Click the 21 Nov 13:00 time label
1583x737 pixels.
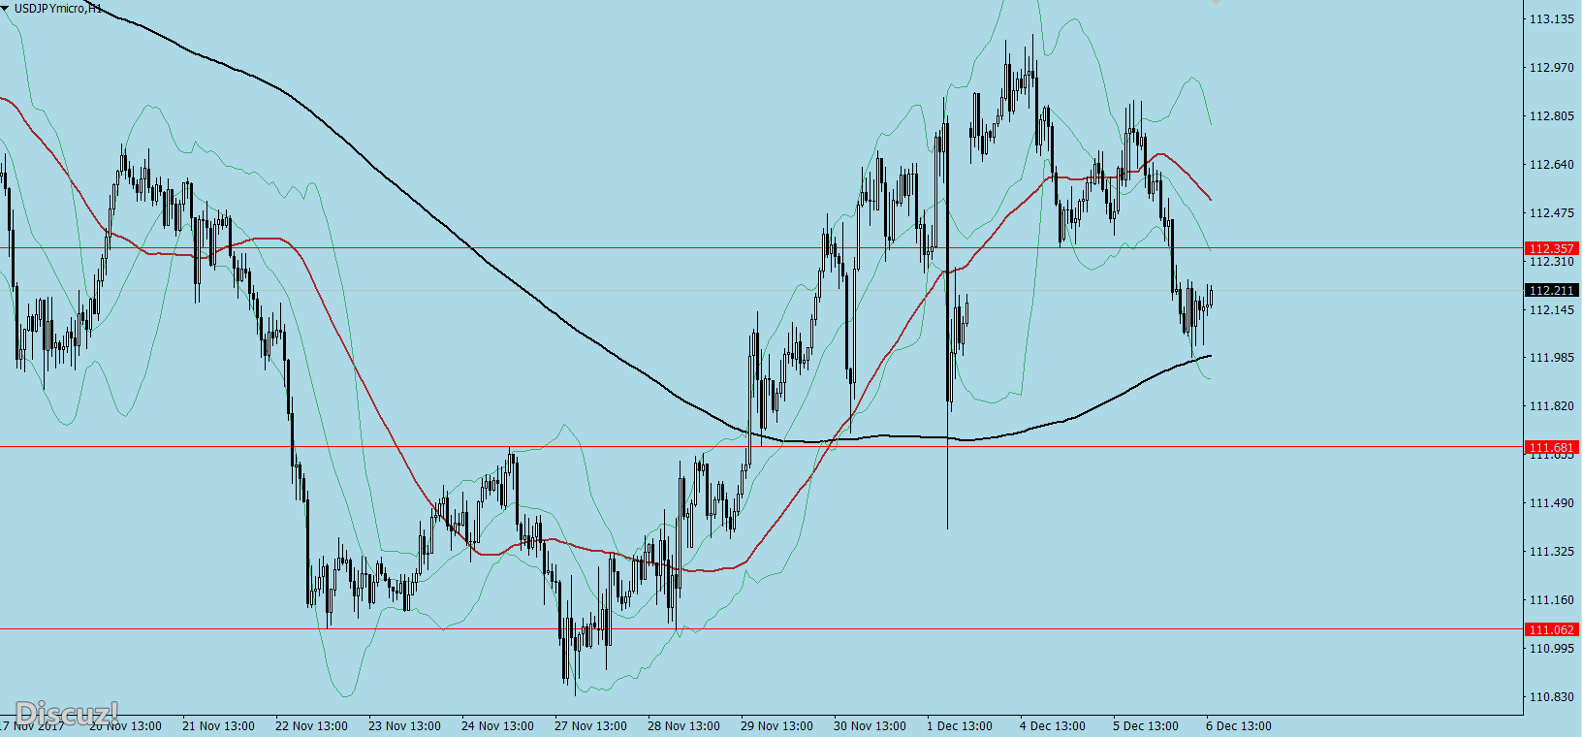tap(218, 725)
